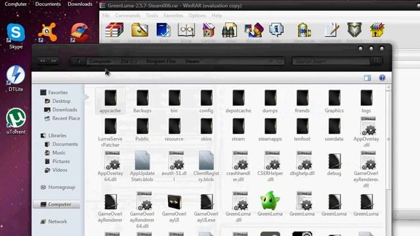Image resolution: width=420 pixels, height=236 pixels.
Task: Select the steamapps folder
Action: 270,130
